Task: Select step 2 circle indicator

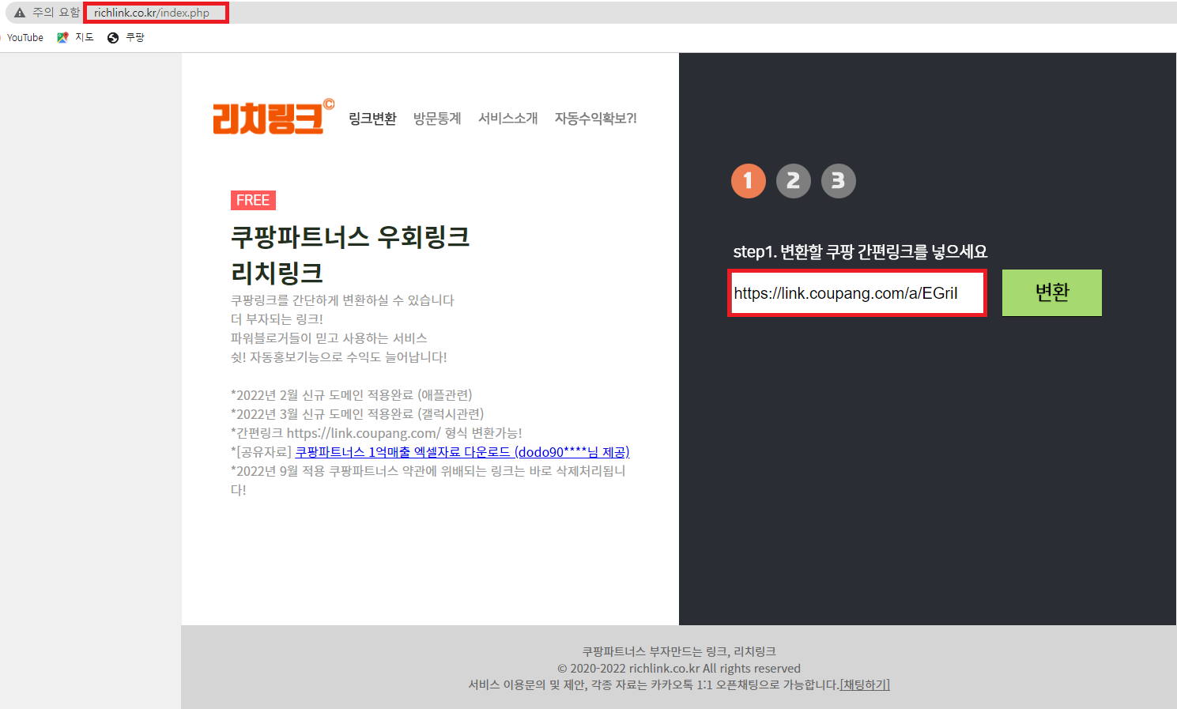Action: pyautogui.click(x=794, y=181)
